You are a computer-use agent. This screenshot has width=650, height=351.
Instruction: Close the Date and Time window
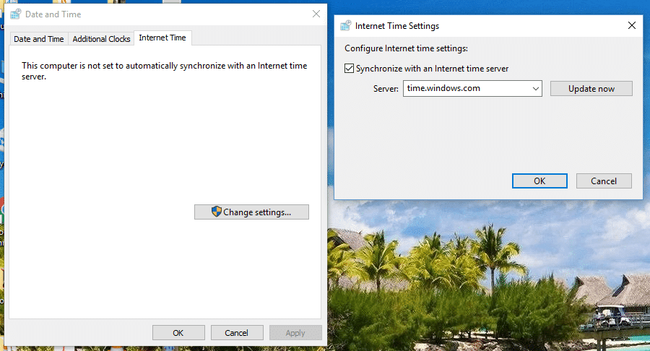pos(316,14)
